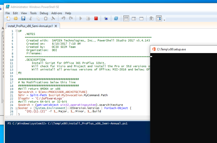Image resolution: width=217 pixels, height=143 pixels.
Task: Click the script pane scroll left arrow
Action: pyautogui.click(x=7, y=118)
